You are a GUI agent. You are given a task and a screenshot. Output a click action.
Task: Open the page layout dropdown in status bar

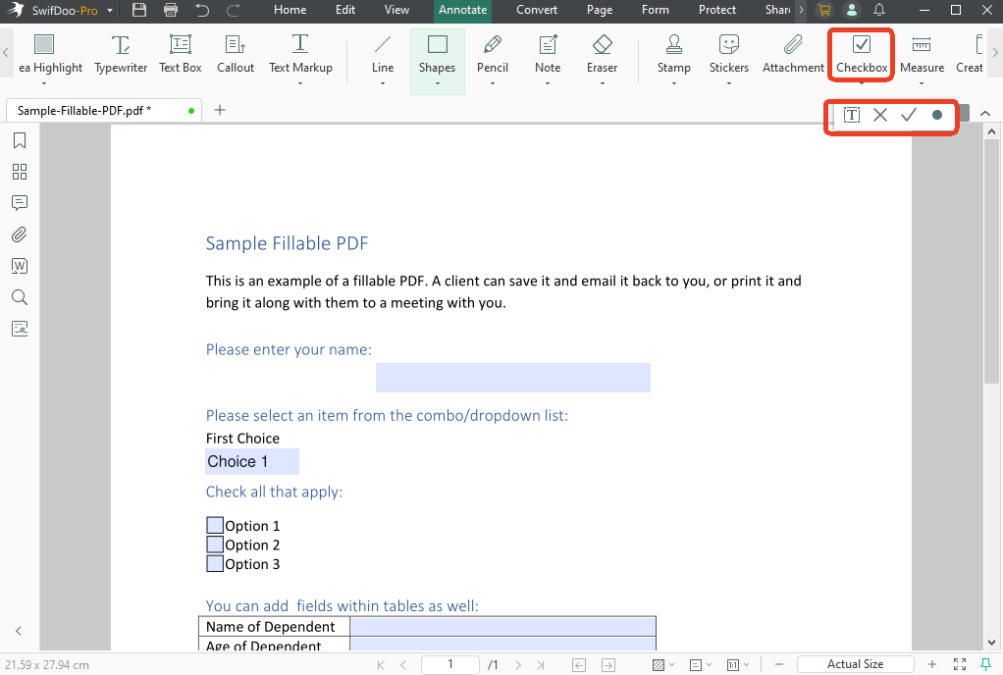point(701,665)
